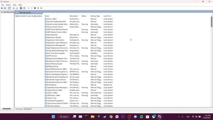Select the Bluetooth Support Service row

(x=79, y=80)
